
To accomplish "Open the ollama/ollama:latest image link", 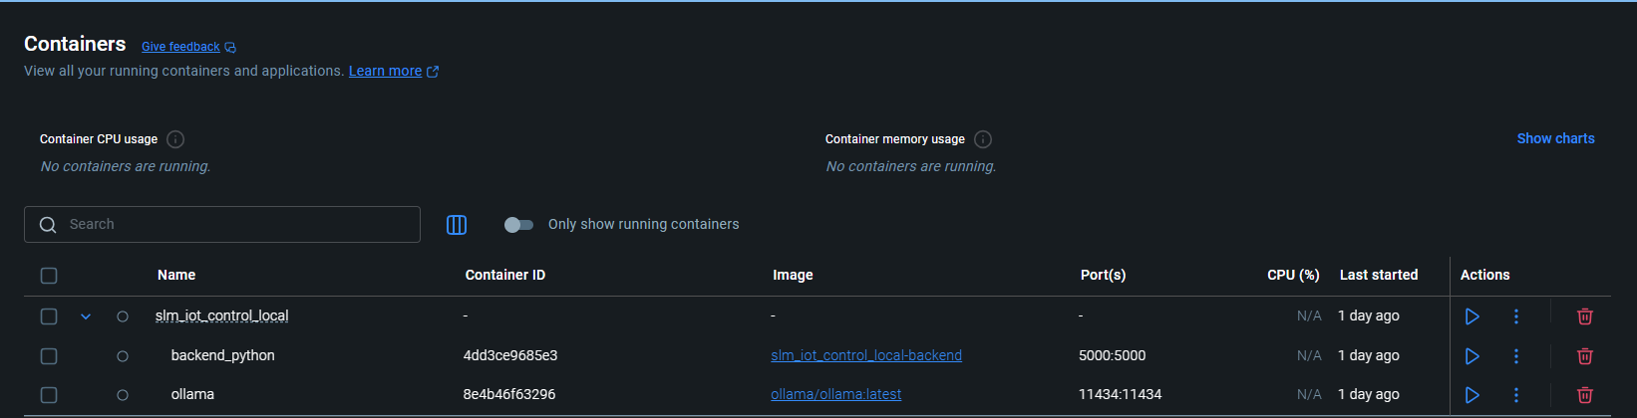I will point(835,395).
